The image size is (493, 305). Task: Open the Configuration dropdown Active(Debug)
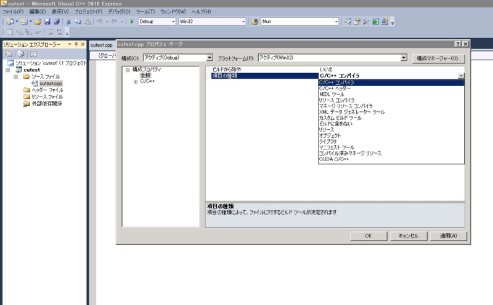click(178, 58)
